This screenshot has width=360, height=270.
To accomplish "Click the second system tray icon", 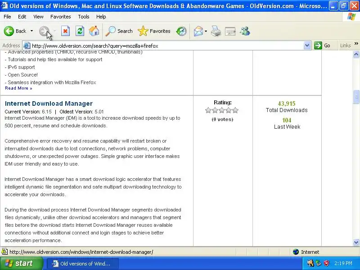I will click(x=319, y=263).
